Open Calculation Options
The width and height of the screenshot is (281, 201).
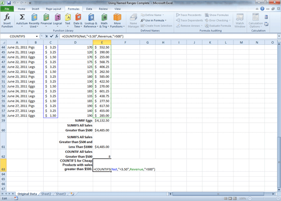tap(256, 21)
